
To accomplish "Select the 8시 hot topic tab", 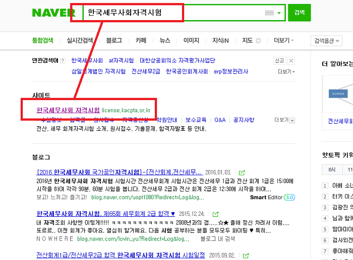I will coord(332,169).
